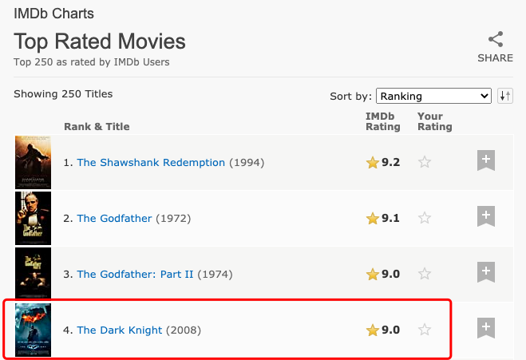Rate The Shawshank Redemption with empty star
The width and height of the screenshot is (526, 360).
[425, 162]
